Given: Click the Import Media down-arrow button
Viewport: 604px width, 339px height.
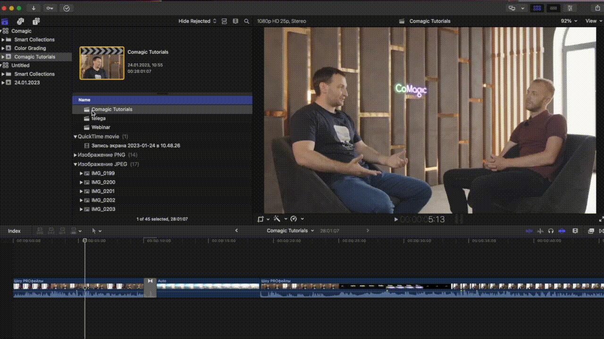Looking at the screenshot, I should pyautogui.click(x=34, y=8).
